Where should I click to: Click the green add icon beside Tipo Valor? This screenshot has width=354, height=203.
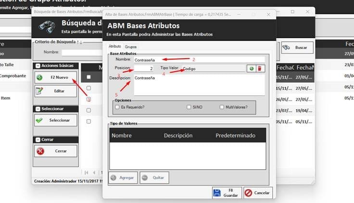point(251,69)
